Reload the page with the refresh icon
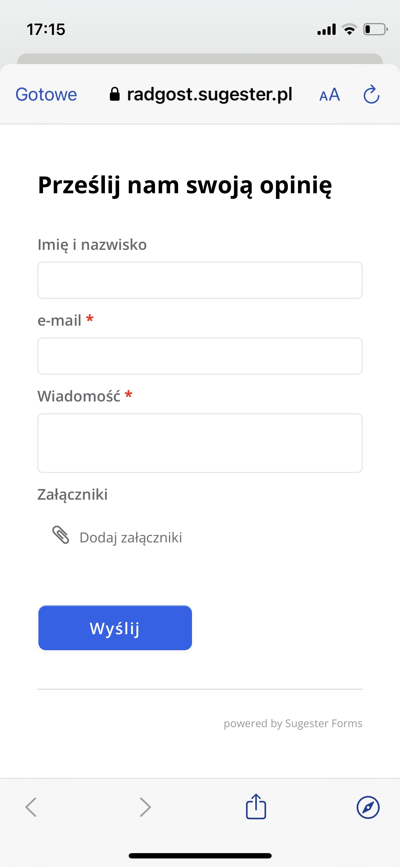Viewport: 400px width, 867px height. point(372,95)
